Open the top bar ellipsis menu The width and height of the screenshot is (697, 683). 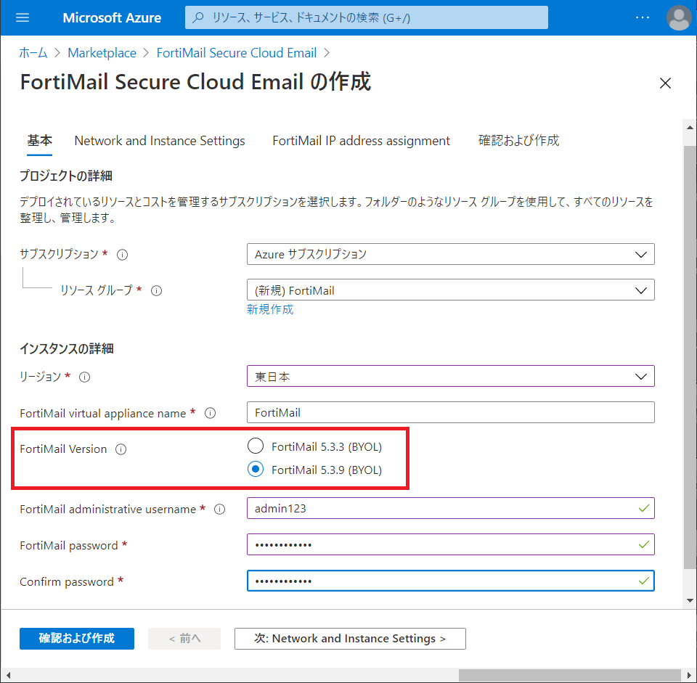point(643,17)
